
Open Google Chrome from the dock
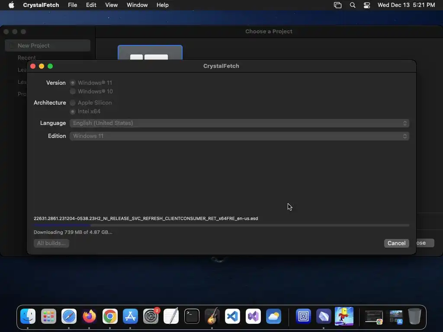[110, 316]
